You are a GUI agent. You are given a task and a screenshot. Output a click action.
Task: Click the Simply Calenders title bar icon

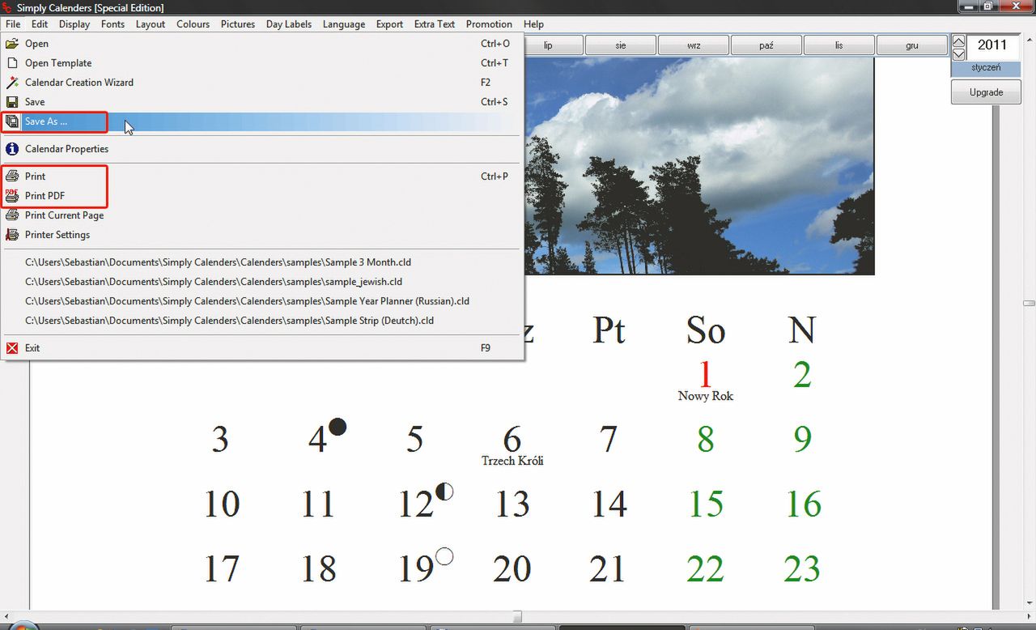(7, 7)
